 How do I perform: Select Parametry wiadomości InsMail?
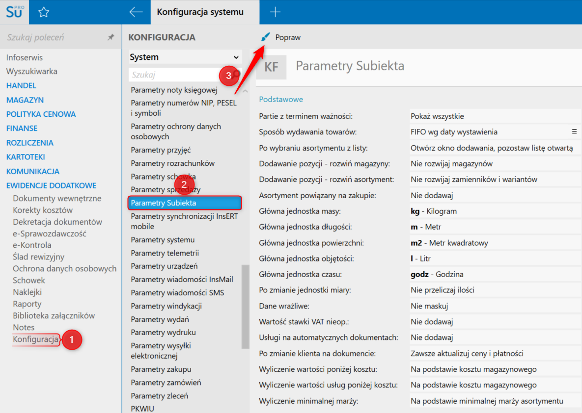[182, 280]
